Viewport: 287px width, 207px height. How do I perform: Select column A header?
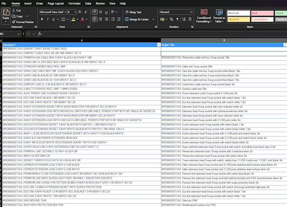click(x=81, y=40)
